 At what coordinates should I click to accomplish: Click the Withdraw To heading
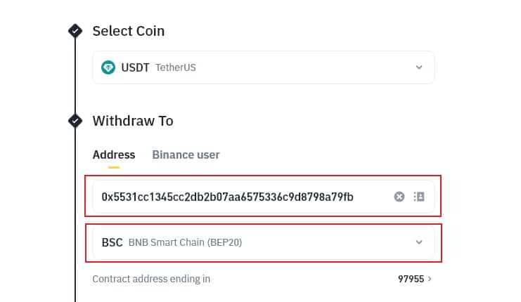coord(132,121)
